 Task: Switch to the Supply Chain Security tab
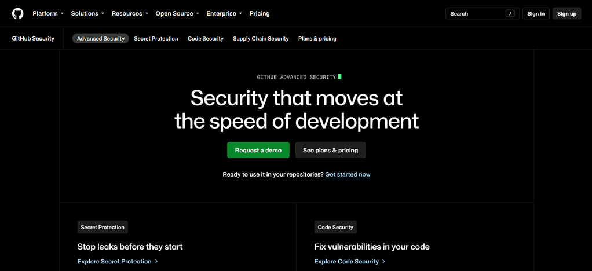[x=261, y=38]
